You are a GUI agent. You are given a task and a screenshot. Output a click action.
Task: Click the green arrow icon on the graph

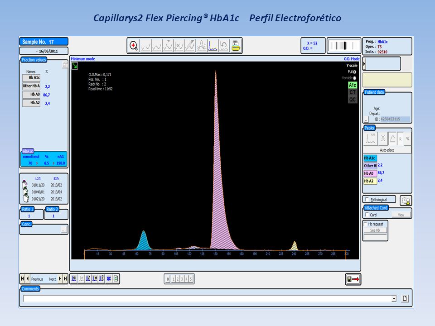click(x=75, y=66)
